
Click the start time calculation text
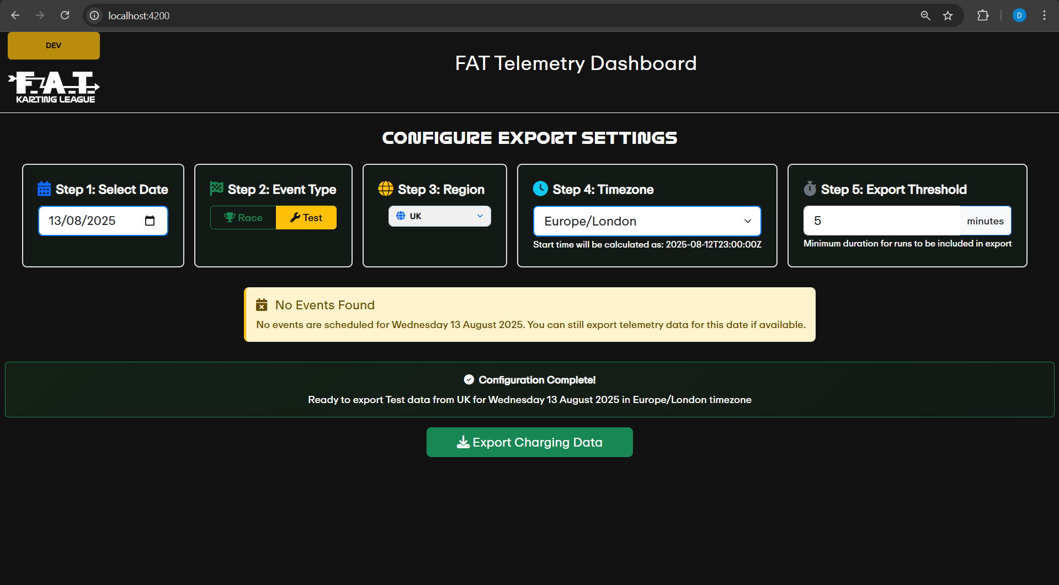[x=647, y=244]
